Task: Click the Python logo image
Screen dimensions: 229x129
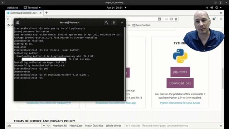Action: pyautogui.click(x=180, y=56)
